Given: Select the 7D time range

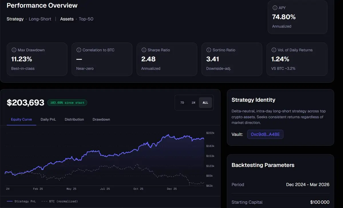Looking at the screenshot, I should click(182, 103).
